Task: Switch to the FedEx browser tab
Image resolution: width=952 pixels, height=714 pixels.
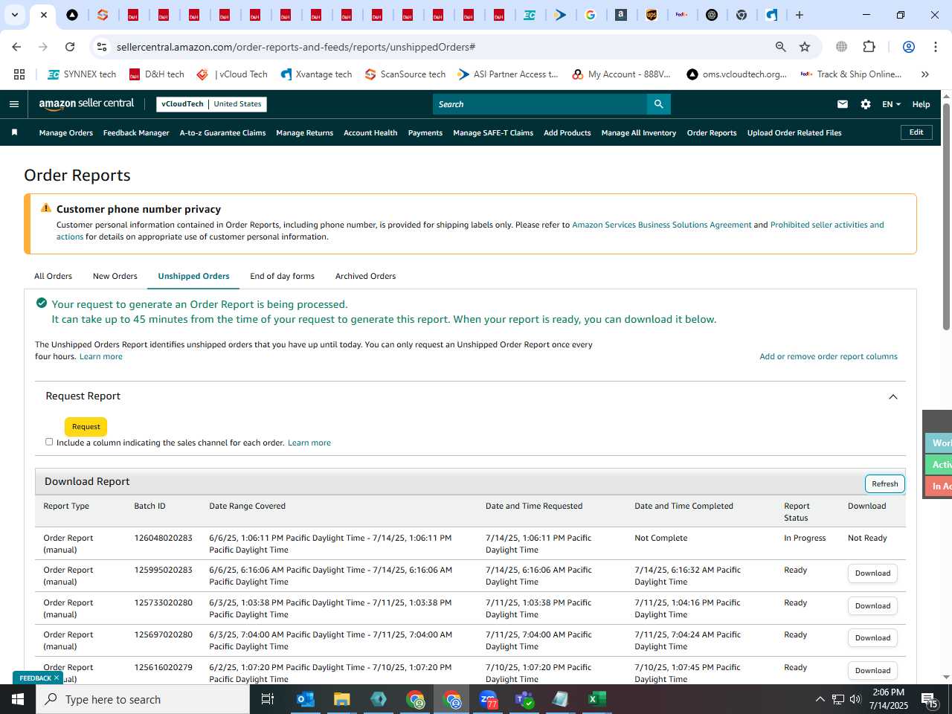Action: coord(681,15)
